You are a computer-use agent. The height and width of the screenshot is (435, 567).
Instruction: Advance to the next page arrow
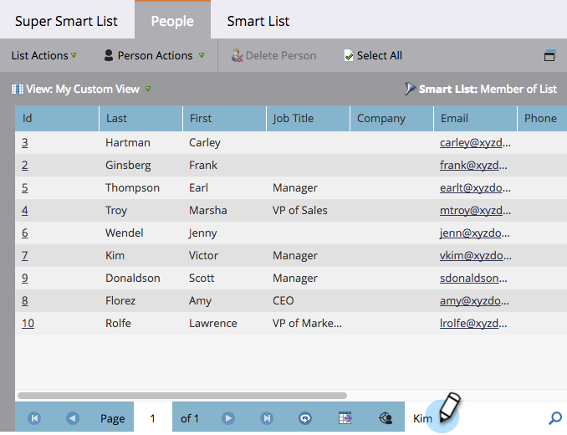(228, 418)
